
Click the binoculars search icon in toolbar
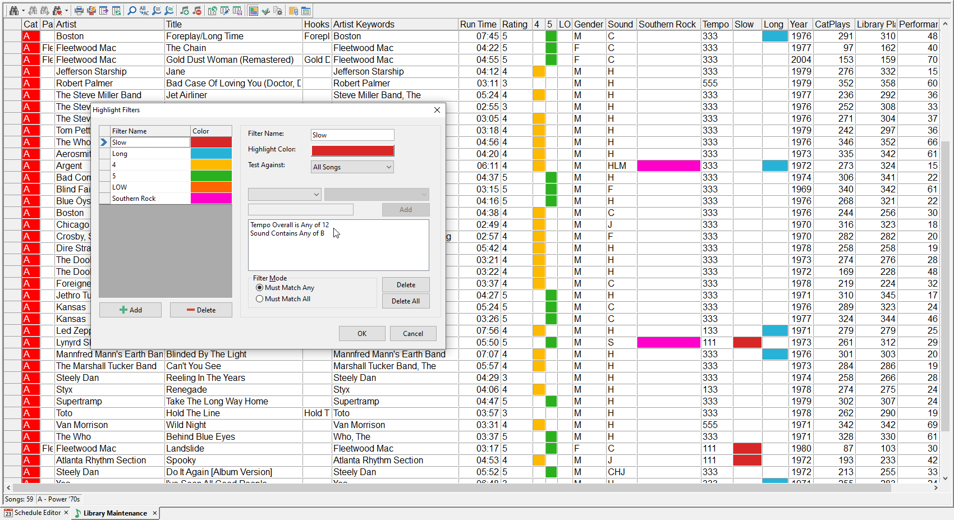[x=13, y=11]
